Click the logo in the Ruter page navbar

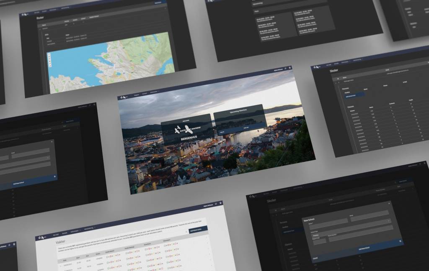[25, 14]
